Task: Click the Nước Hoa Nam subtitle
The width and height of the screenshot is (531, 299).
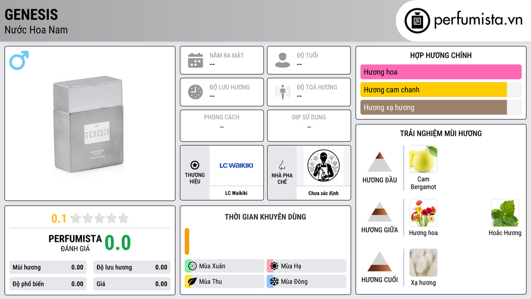Action: tap(36, 30)
